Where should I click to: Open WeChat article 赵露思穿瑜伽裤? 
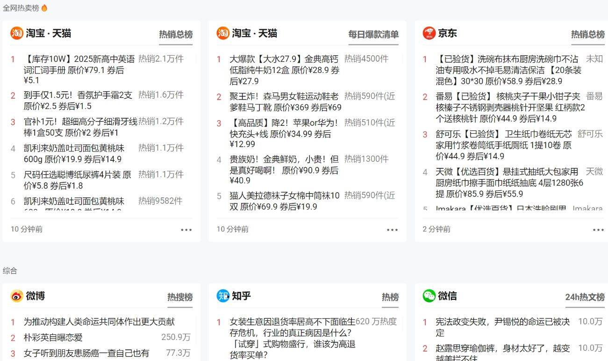click(503, 353)
